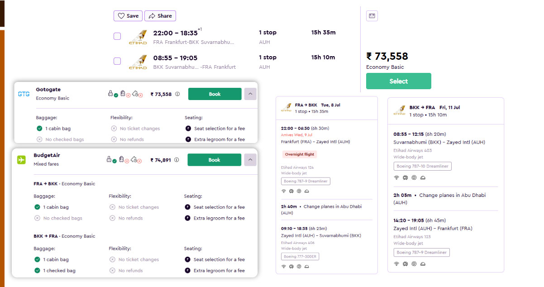Collapse the Gotogate fare details

tap(251, 94)
